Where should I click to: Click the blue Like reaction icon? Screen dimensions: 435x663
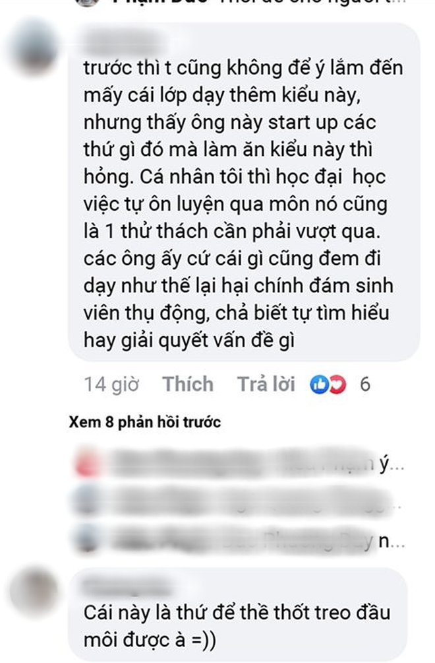(319, 385)
